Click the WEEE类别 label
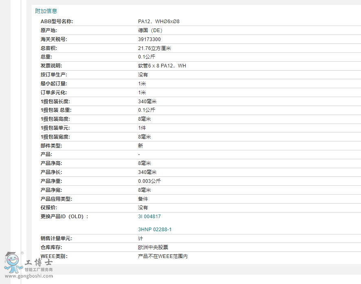Screen dimensions: 361x284 coord(54,256)
